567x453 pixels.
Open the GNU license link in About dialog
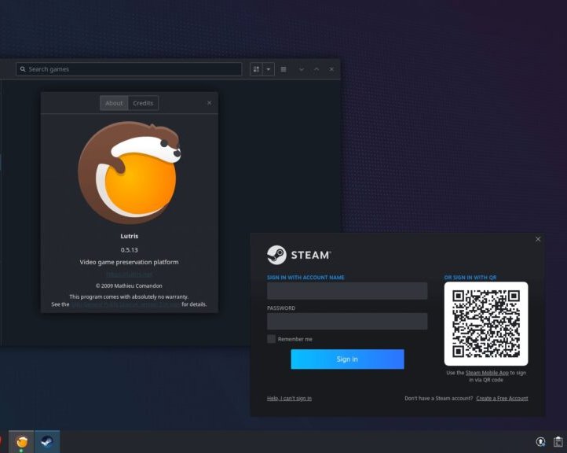(x=125, y=304)
